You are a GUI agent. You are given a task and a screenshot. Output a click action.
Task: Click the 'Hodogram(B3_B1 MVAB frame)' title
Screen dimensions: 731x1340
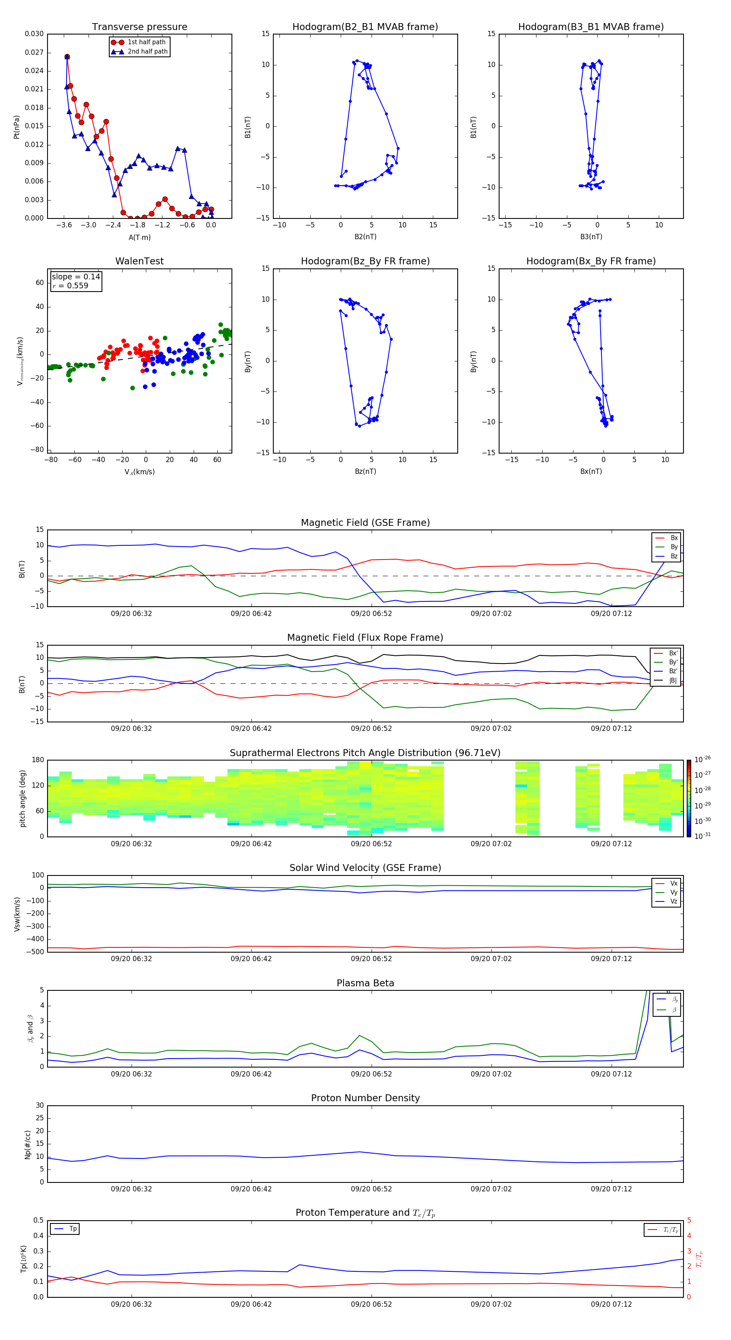(x=591, y=27)
